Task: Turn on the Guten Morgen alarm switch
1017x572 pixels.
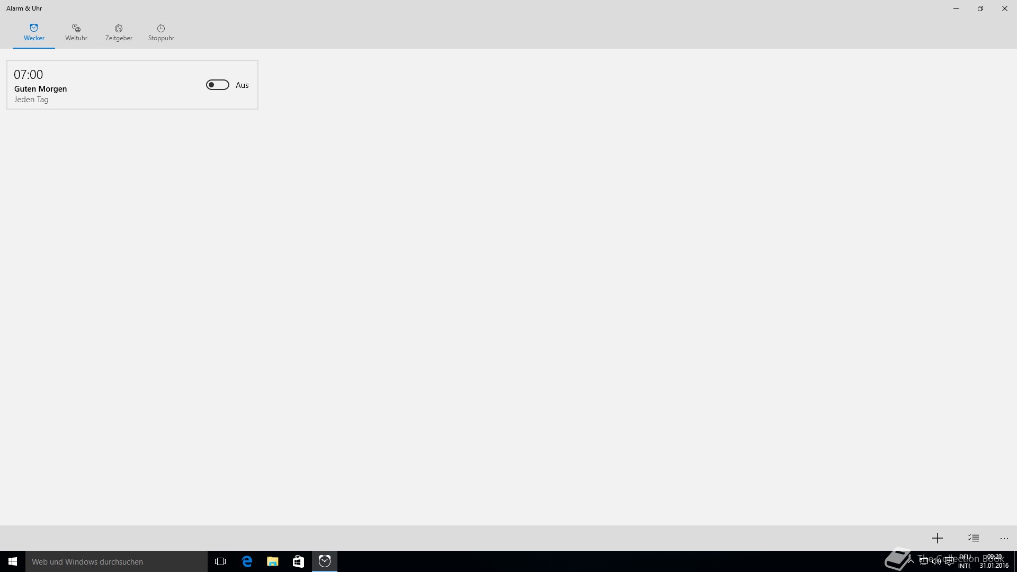Action: point(217,85)
